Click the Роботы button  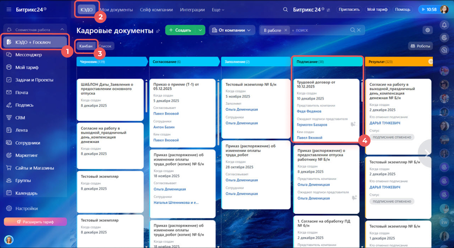click(x=420, y=46)
